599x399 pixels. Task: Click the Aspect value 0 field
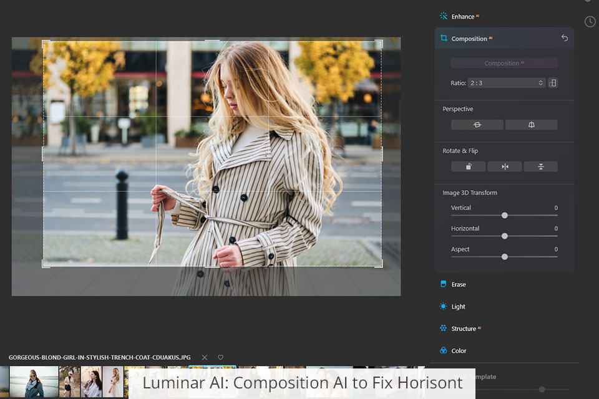point(556,249)
